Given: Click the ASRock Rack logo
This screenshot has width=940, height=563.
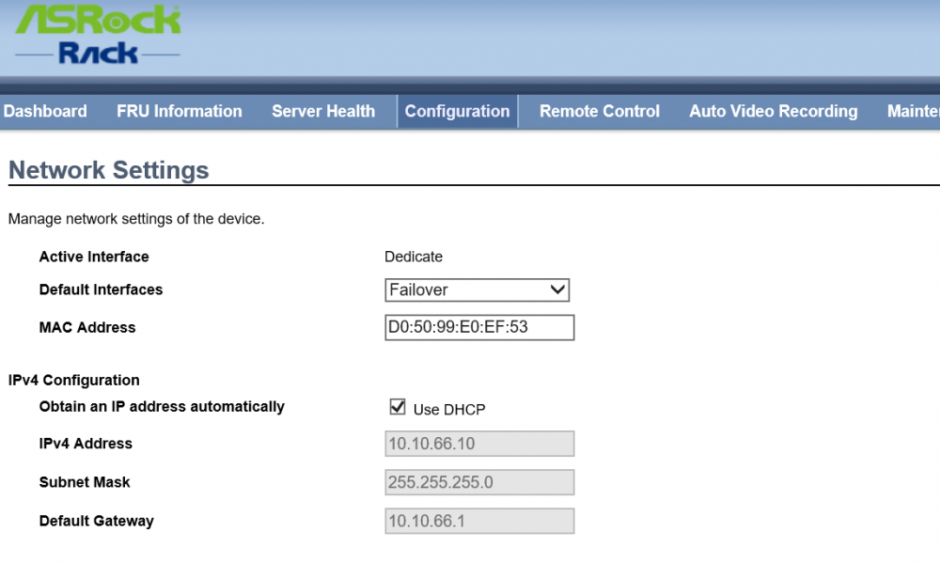Looking at the screenshot, I should (98, 35).
